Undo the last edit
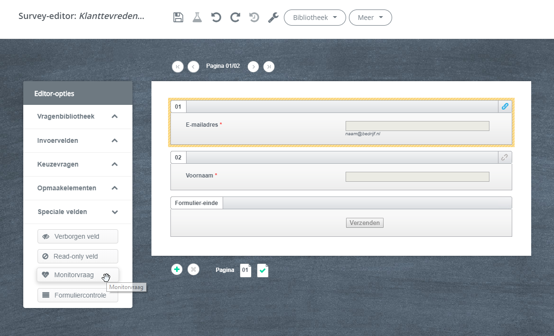The width and height of the screenshot is (554, 336). (216, 18)
